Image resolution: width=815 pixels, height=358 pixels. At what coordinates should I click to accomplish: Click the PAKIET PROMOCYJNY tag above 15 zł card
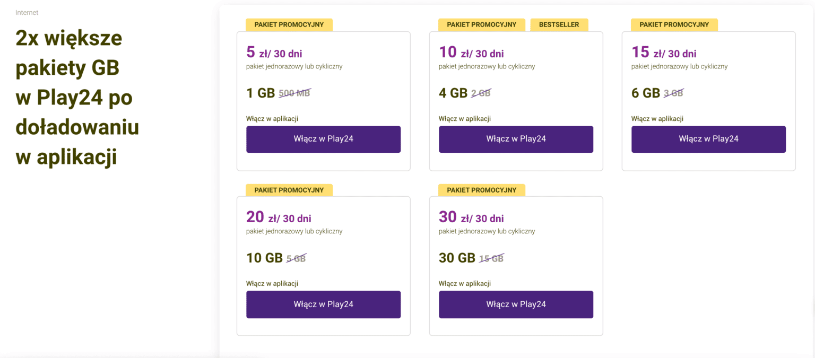pos(674,25)
